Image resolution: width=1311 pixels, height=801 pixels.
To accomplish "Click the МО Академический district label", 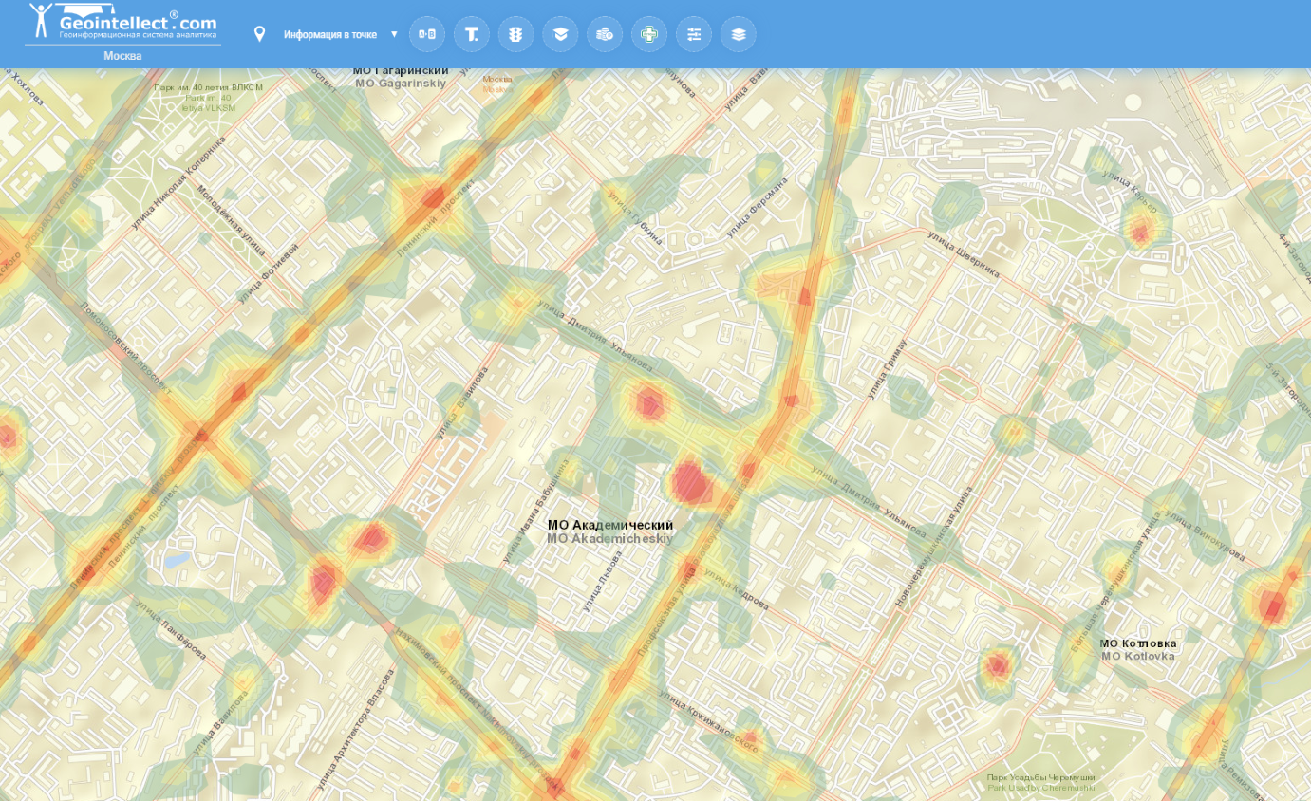I will pyautogui.click(x=609, y=525).
